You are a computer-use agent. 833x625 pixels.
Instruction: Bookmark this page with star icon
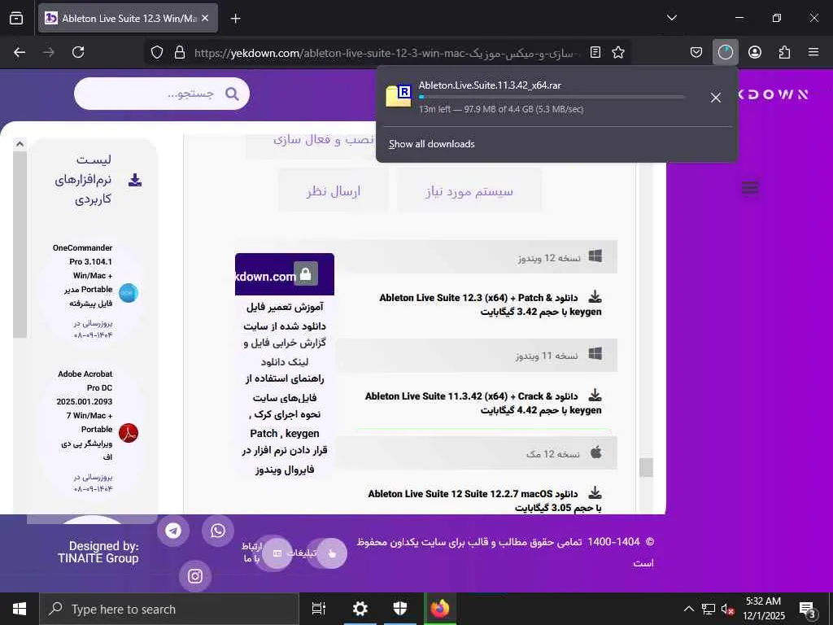[x=618, y=52]
